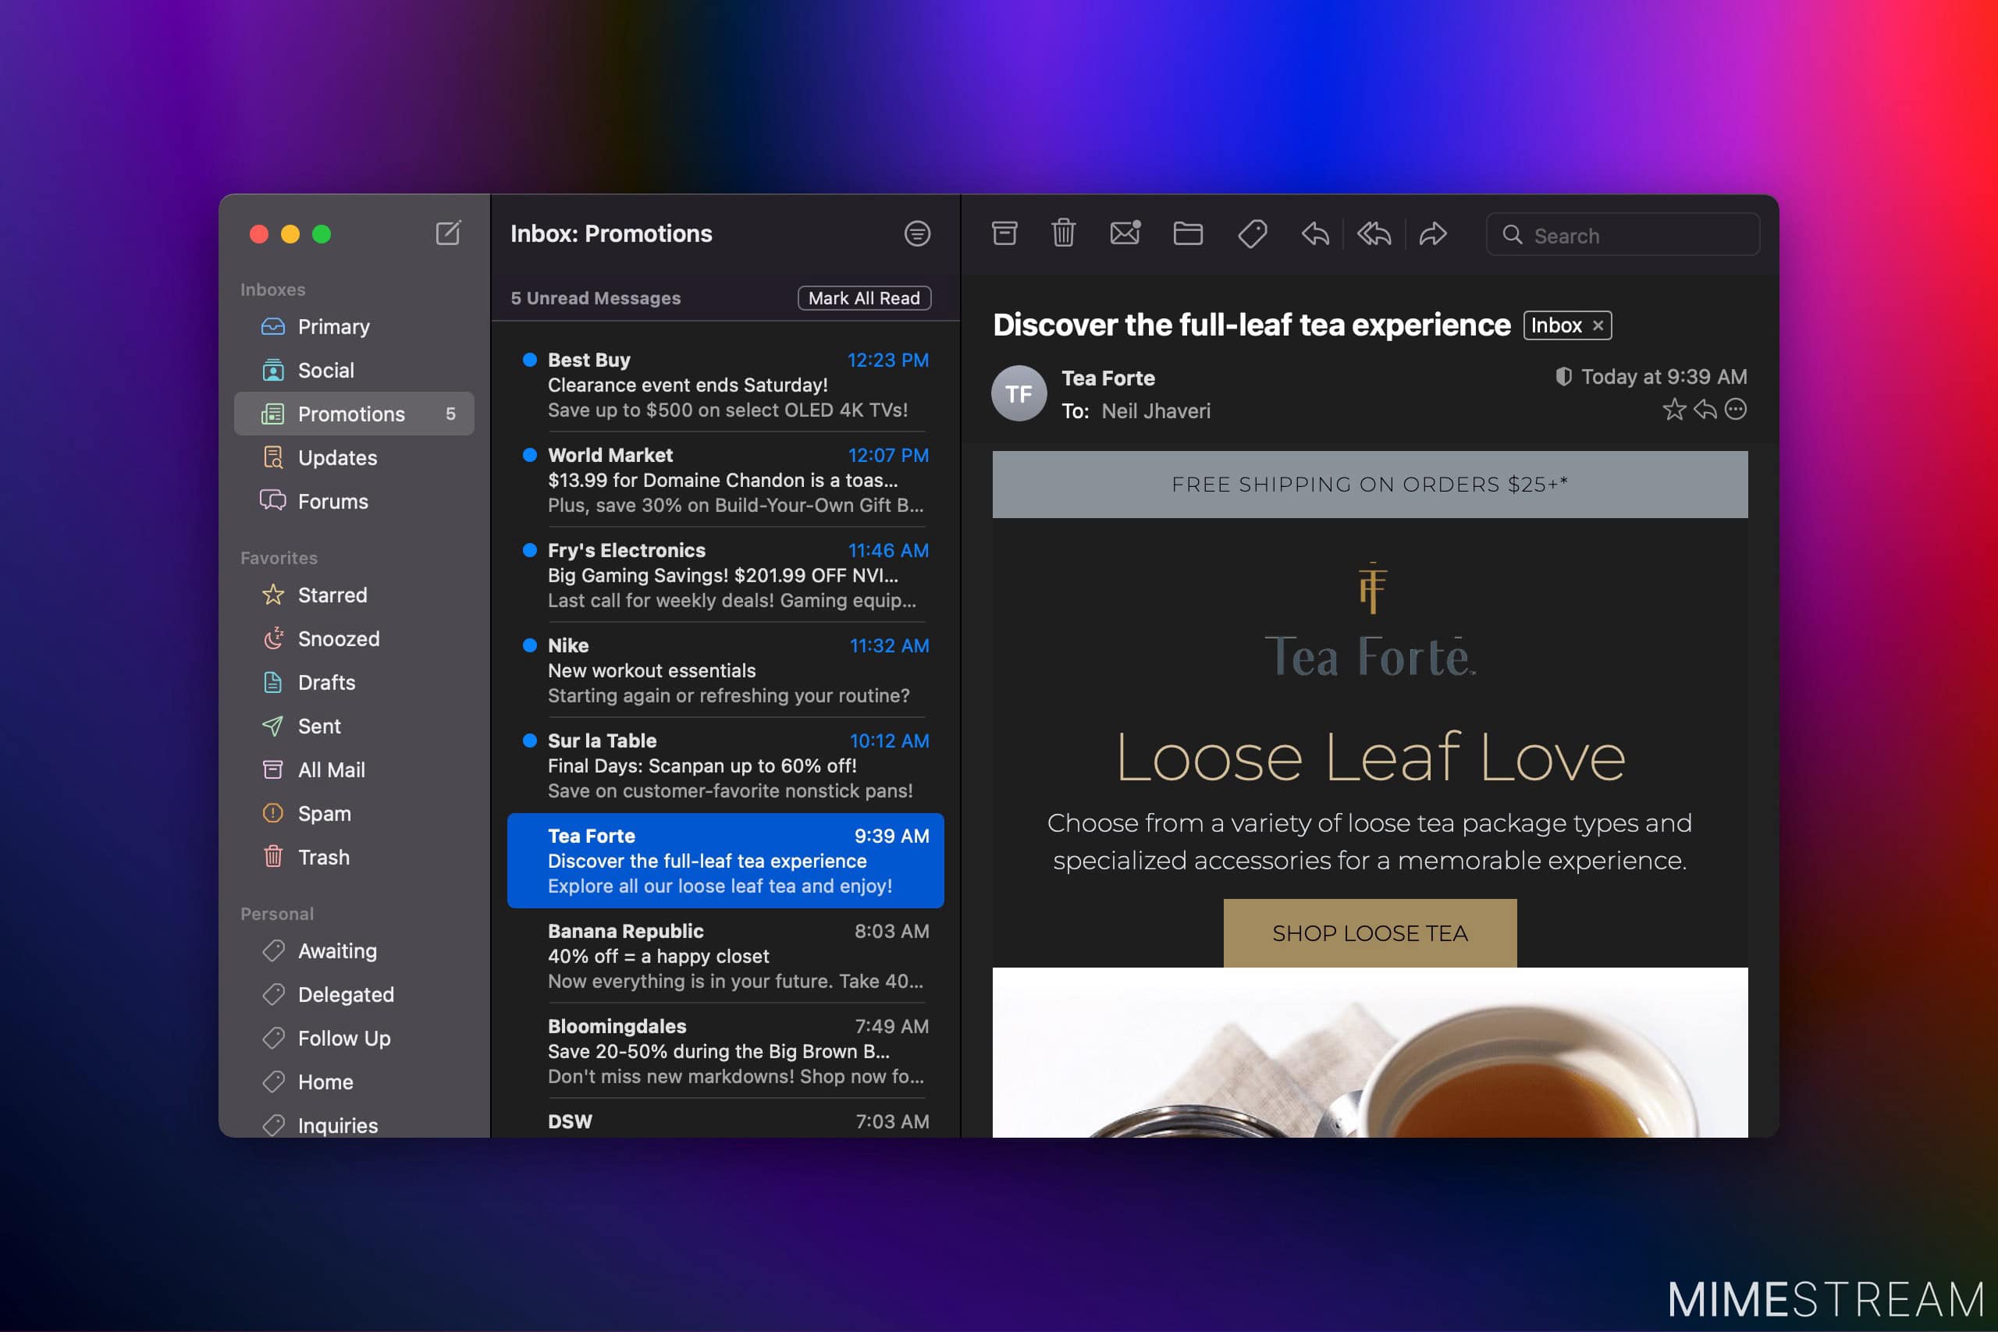
Task: Archive the open Tea Forte message
Action: click(1006, 234)
